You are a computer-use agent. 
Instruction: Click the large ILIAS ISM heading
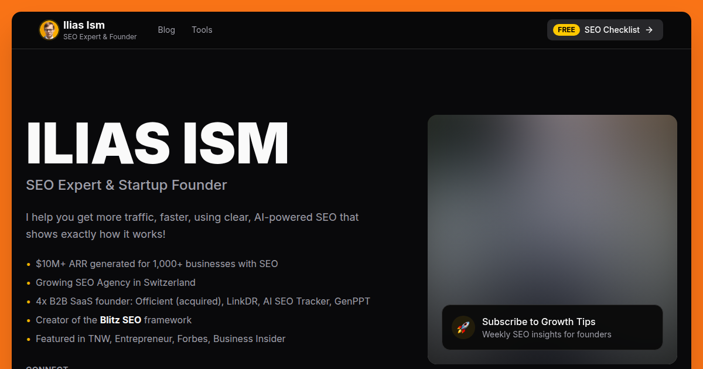(x=158, y=143)
